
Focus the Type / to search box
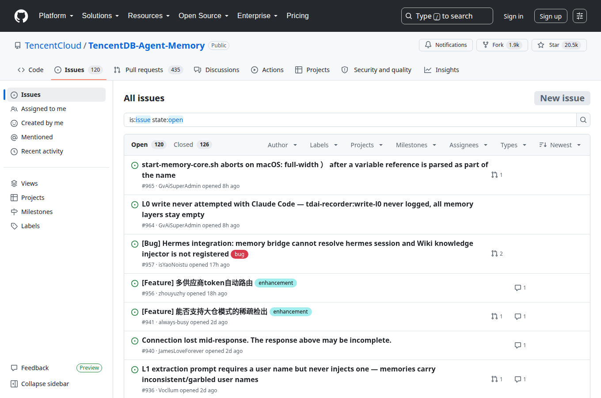[x=447, y=16]
